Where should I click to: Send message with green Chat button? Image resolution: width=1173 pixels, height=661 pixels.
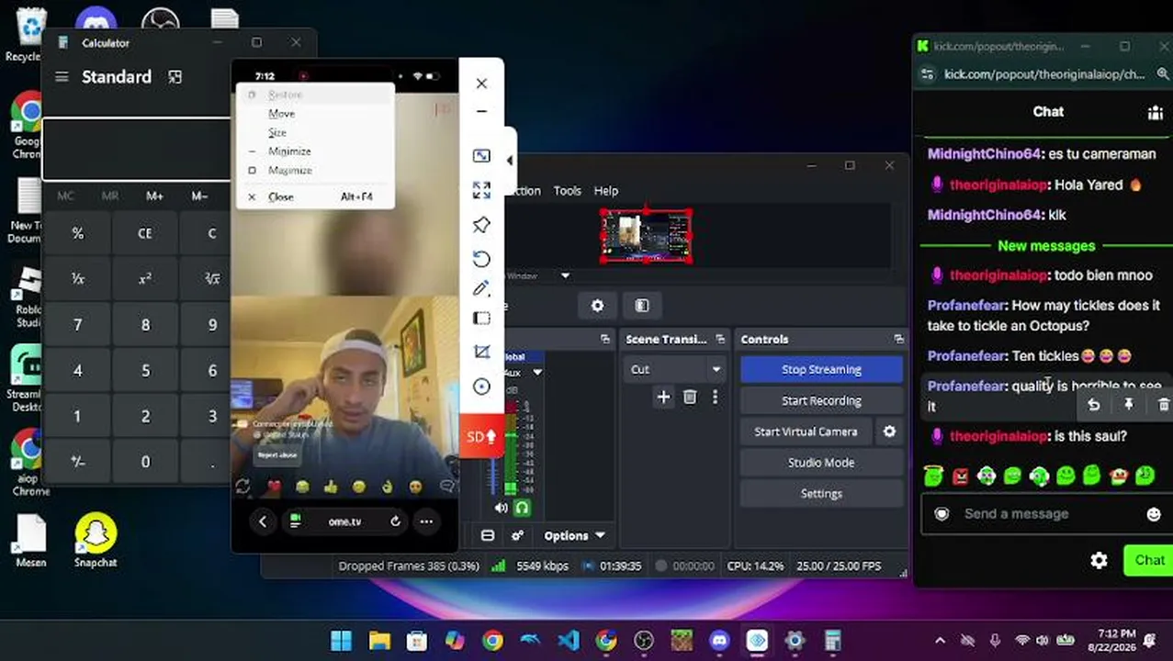click(1148, 560)
